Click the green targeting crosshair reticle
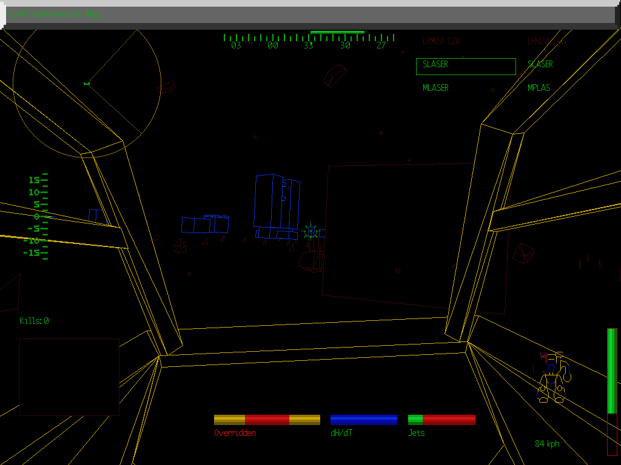The width and height of the screenshot is (621, 465). (x=310, y=231)
